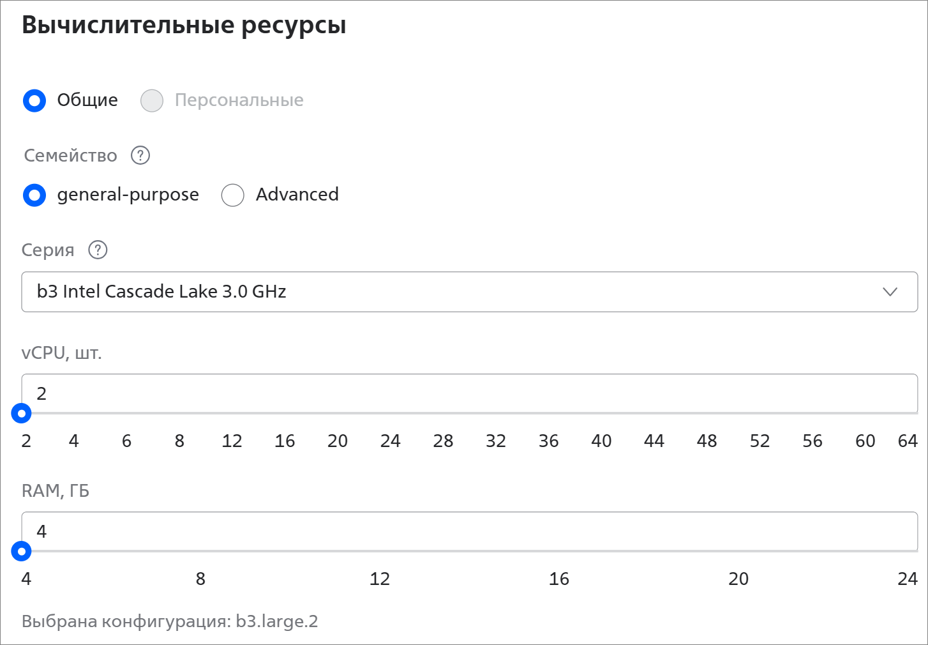Click the vCPU value input field
The image size is (928, 645).
tap(470, 393)
